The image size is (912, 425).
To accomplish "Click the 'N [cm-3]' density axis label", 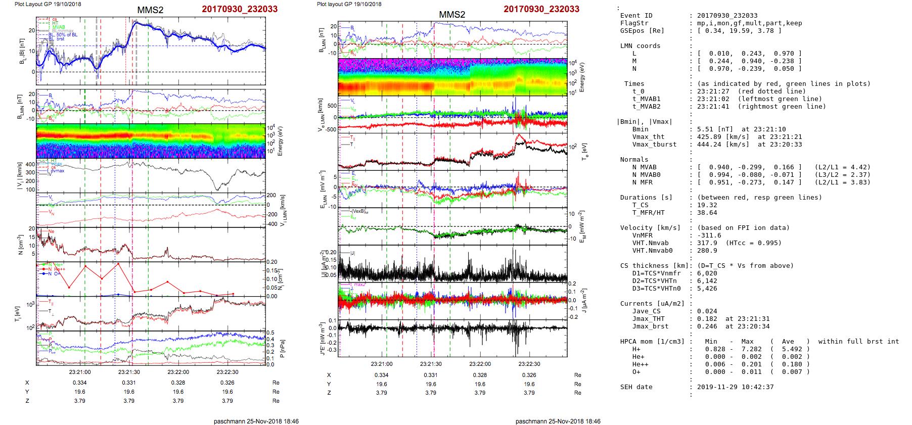I will 21,245.
